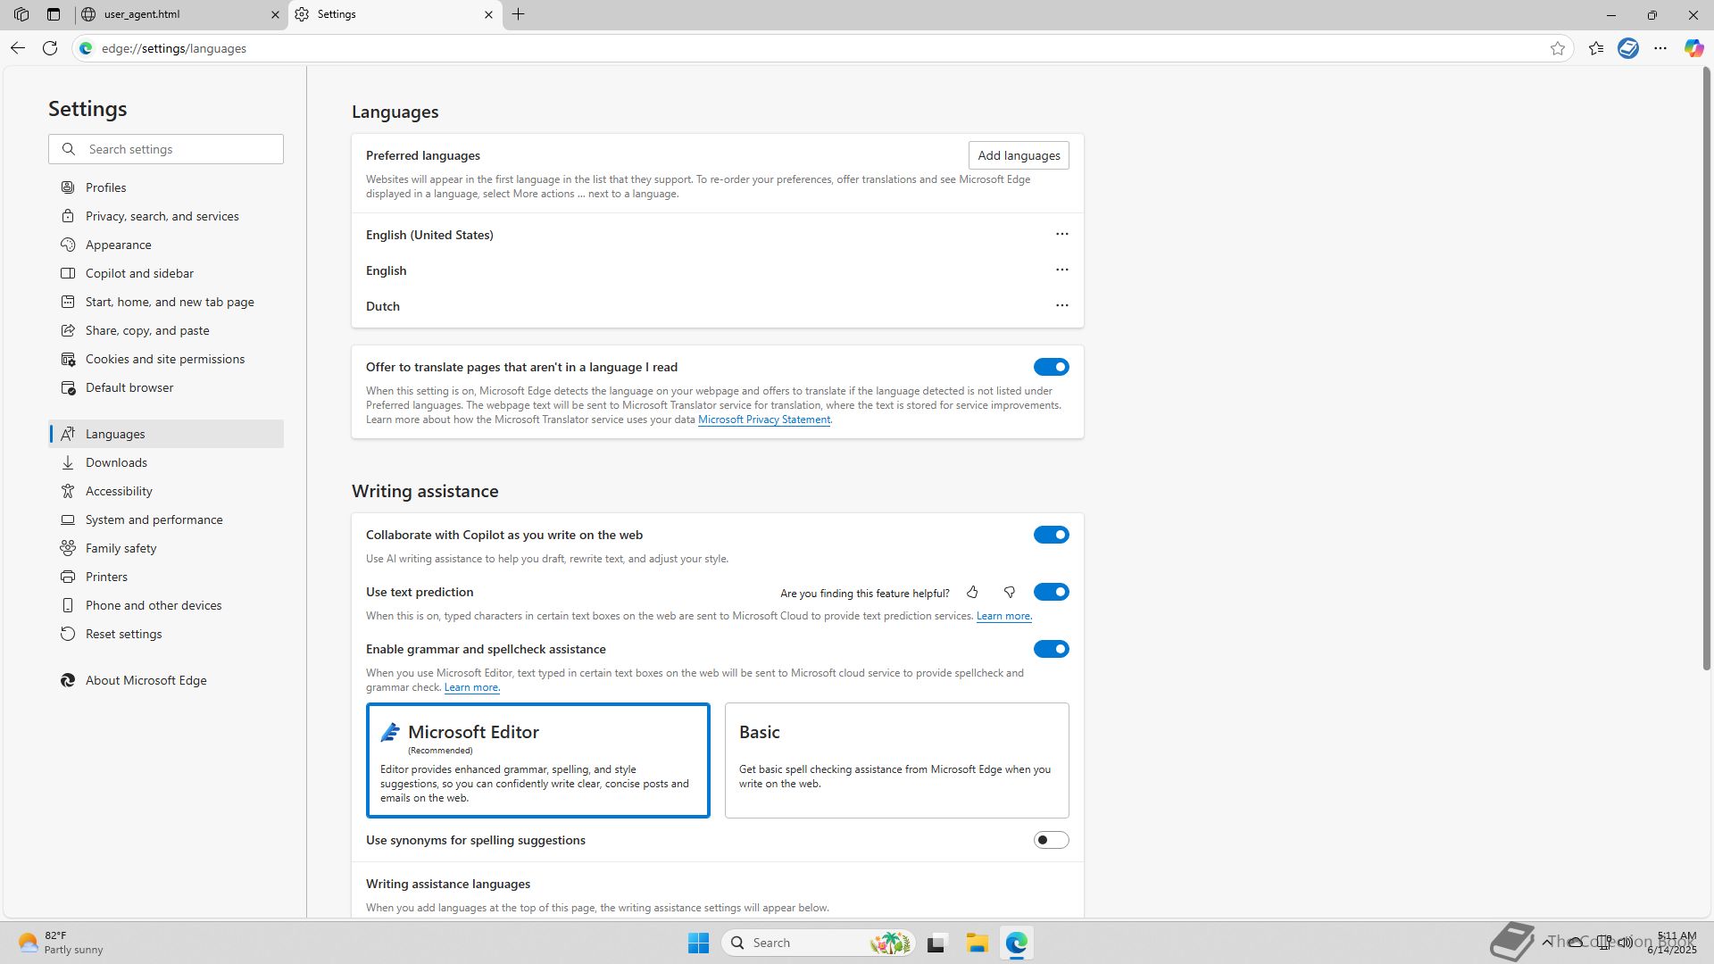Click the thumbs up feedback icon
This screenshot has height=964, width=1714.
pos(972,593)
